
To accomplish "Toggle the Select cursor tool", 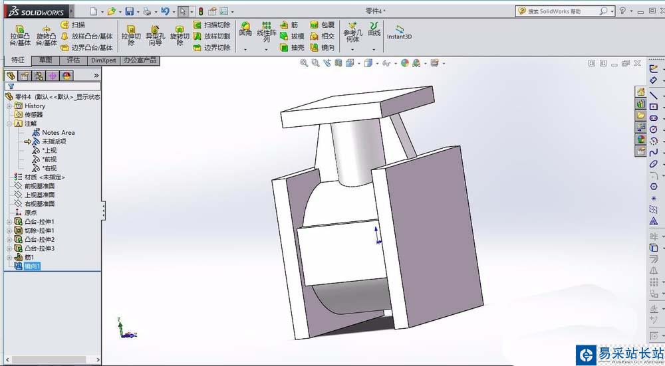I will (x=183, y=11).
